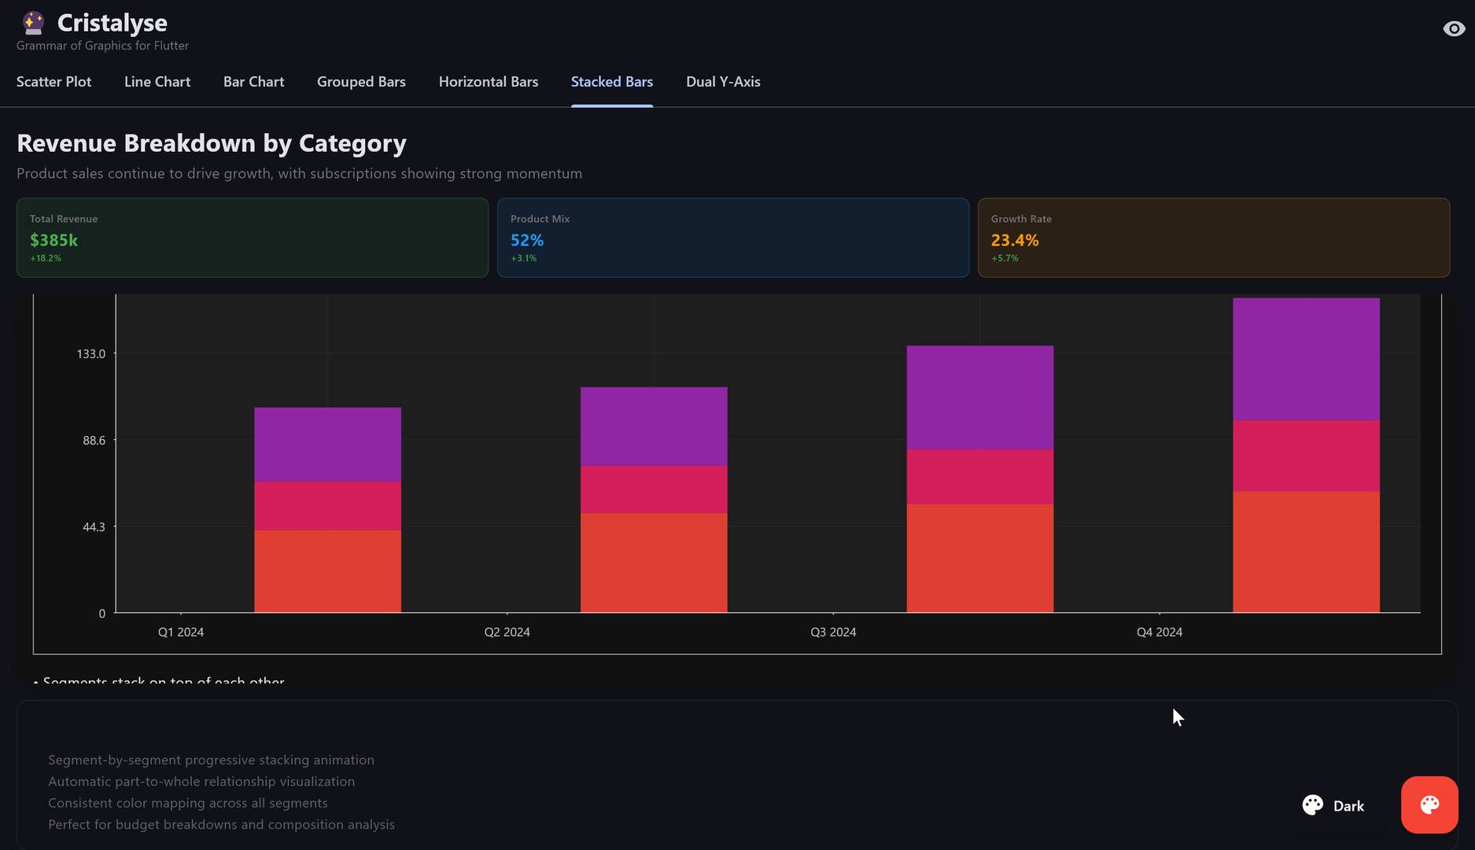1475x850 pixels.
Task: Click the pink segment of Q3 2024 bar
Action: coord(979,477)
